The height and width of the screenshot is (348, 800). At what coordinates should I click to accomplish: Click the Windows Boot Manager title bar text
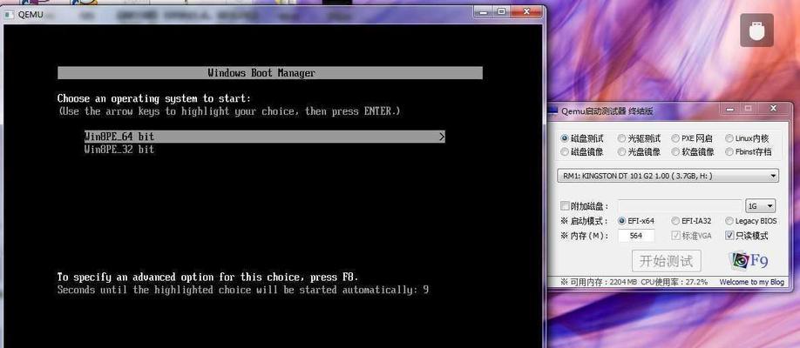pos(261,73)
